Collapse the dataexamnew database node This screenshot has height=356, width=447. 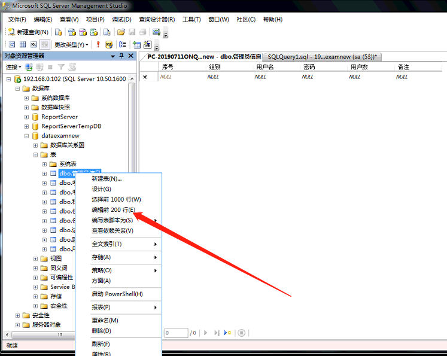tap(26, 136)
